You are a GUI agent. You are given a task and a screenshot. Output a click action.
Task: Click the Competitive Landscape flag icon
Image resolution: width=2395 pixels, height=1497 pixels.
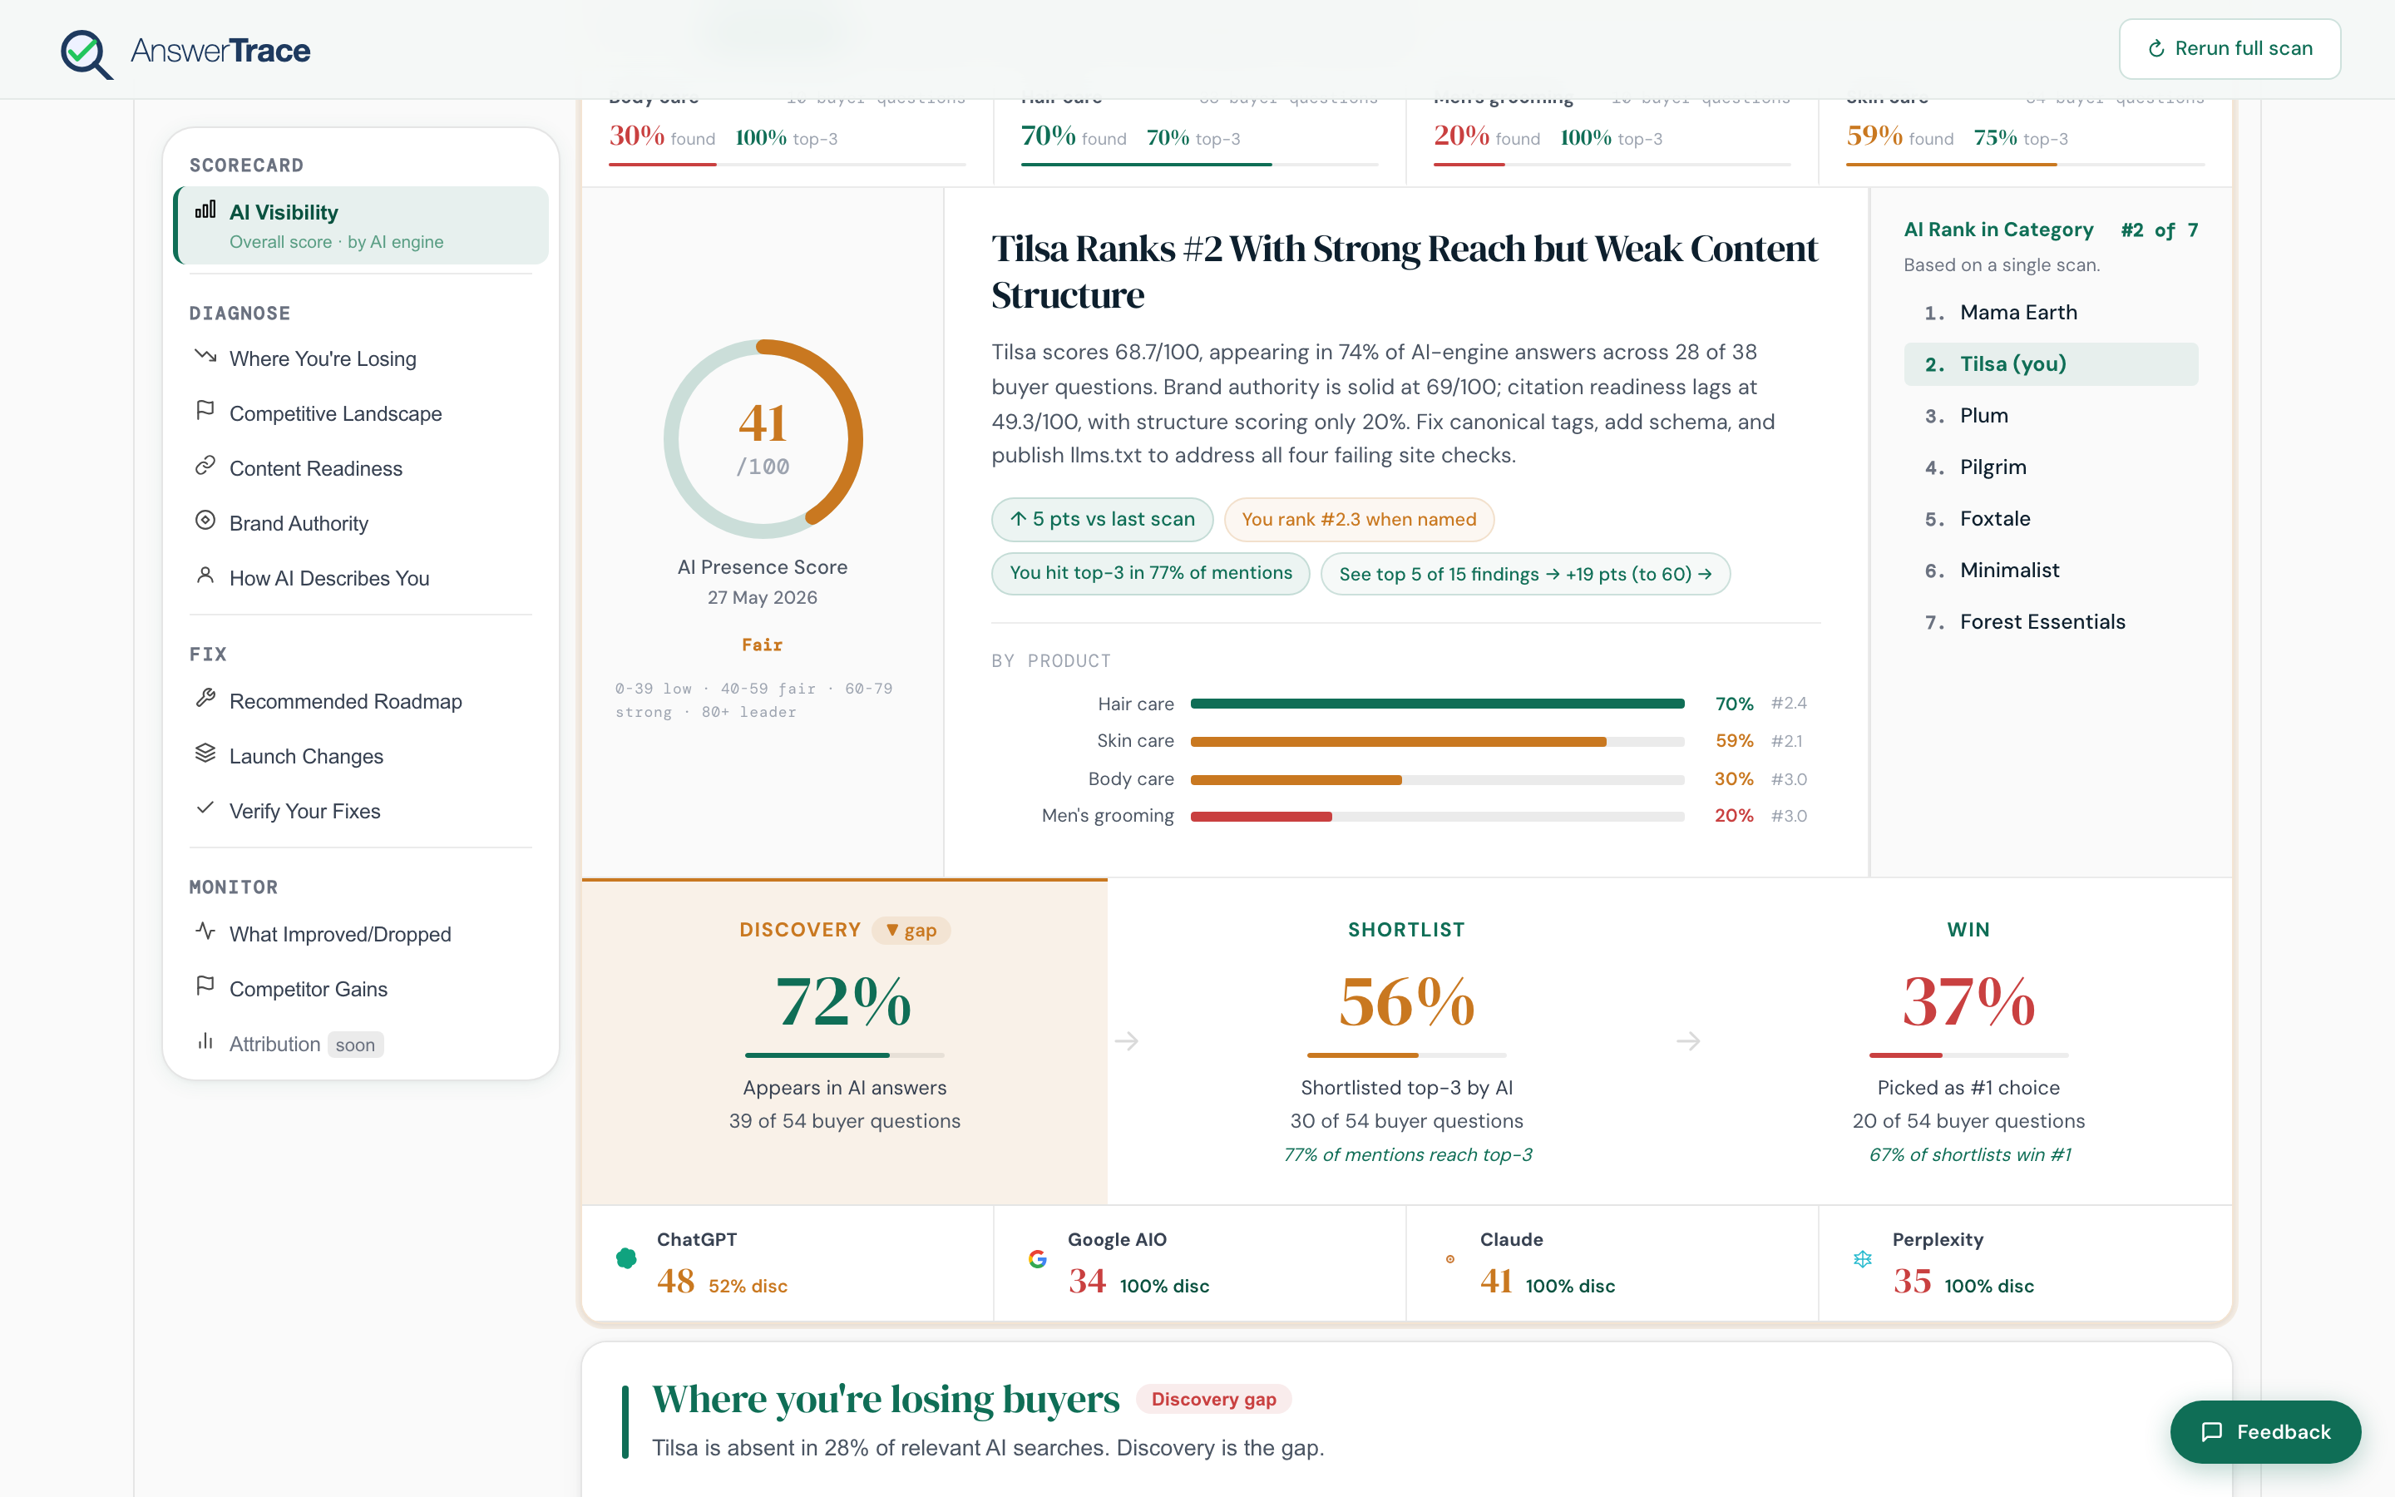[x=205, y=410]
